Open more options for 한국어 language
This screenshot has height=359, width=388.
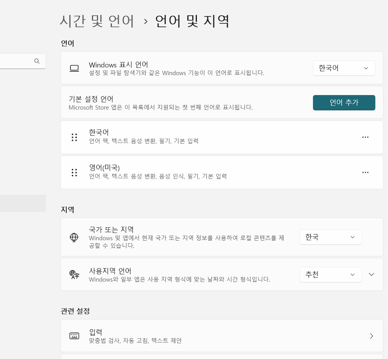365,137
